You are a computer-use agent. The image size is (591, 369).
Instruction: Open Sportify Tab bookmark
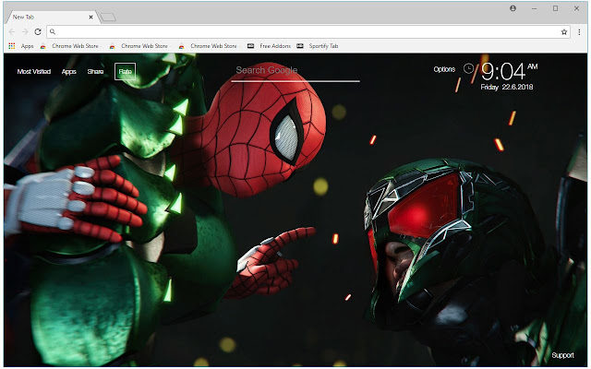(x=318, y=46)
